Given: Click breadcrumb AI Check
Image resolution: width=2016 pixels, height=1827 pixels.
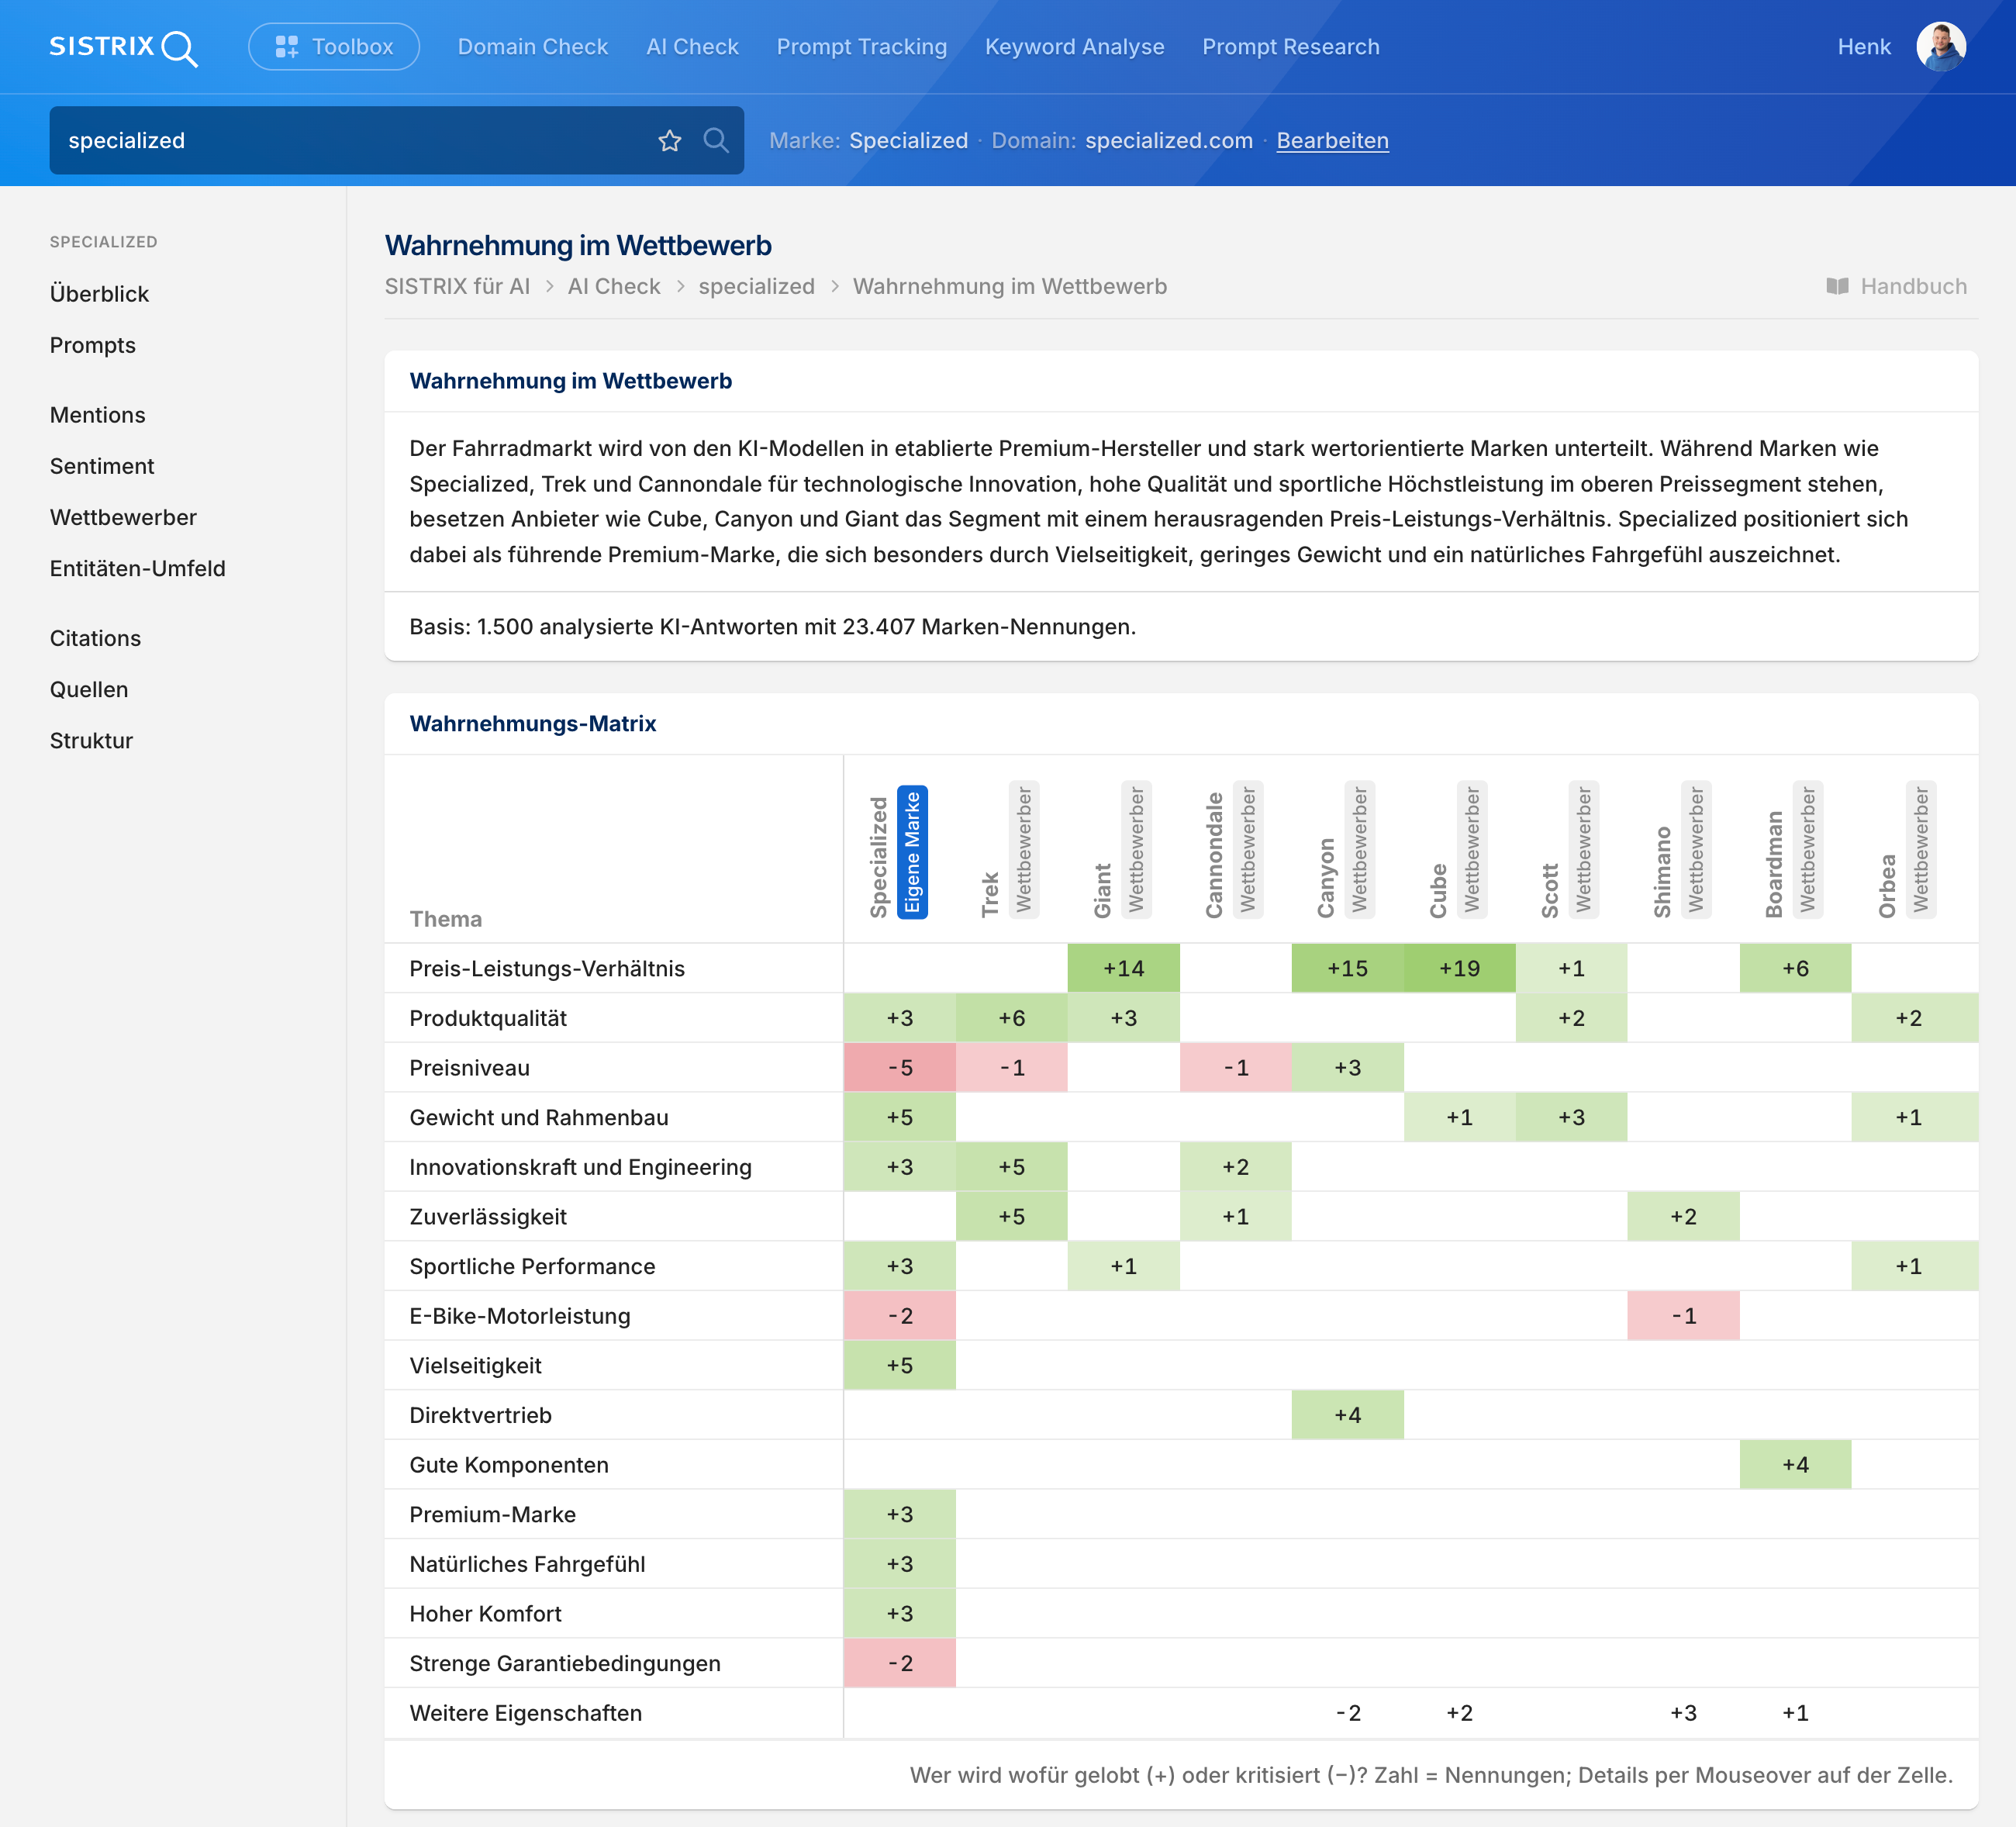Looking at the screenshot, I should click(x=614, y=286).
